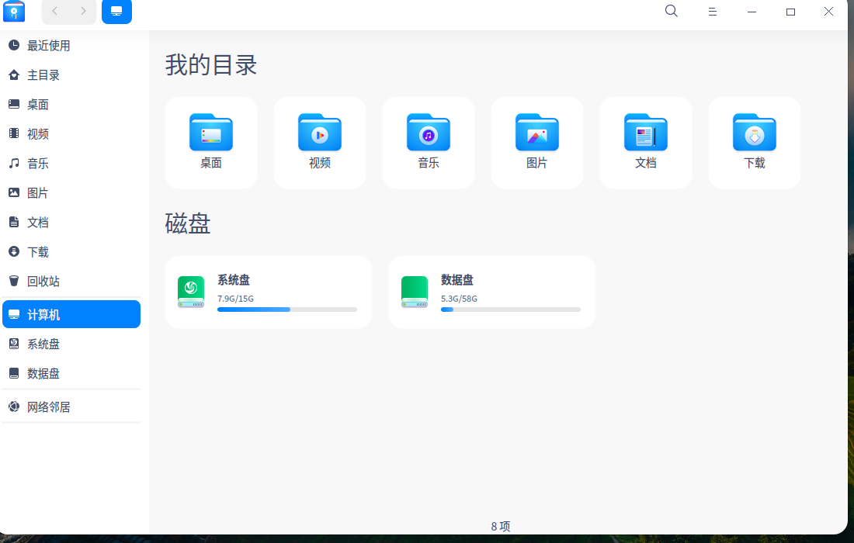Viewport: 854px width, 543px height.
Task: Click the forward navigation arrow
Action: pyautogui.click(x=82, y=12)
